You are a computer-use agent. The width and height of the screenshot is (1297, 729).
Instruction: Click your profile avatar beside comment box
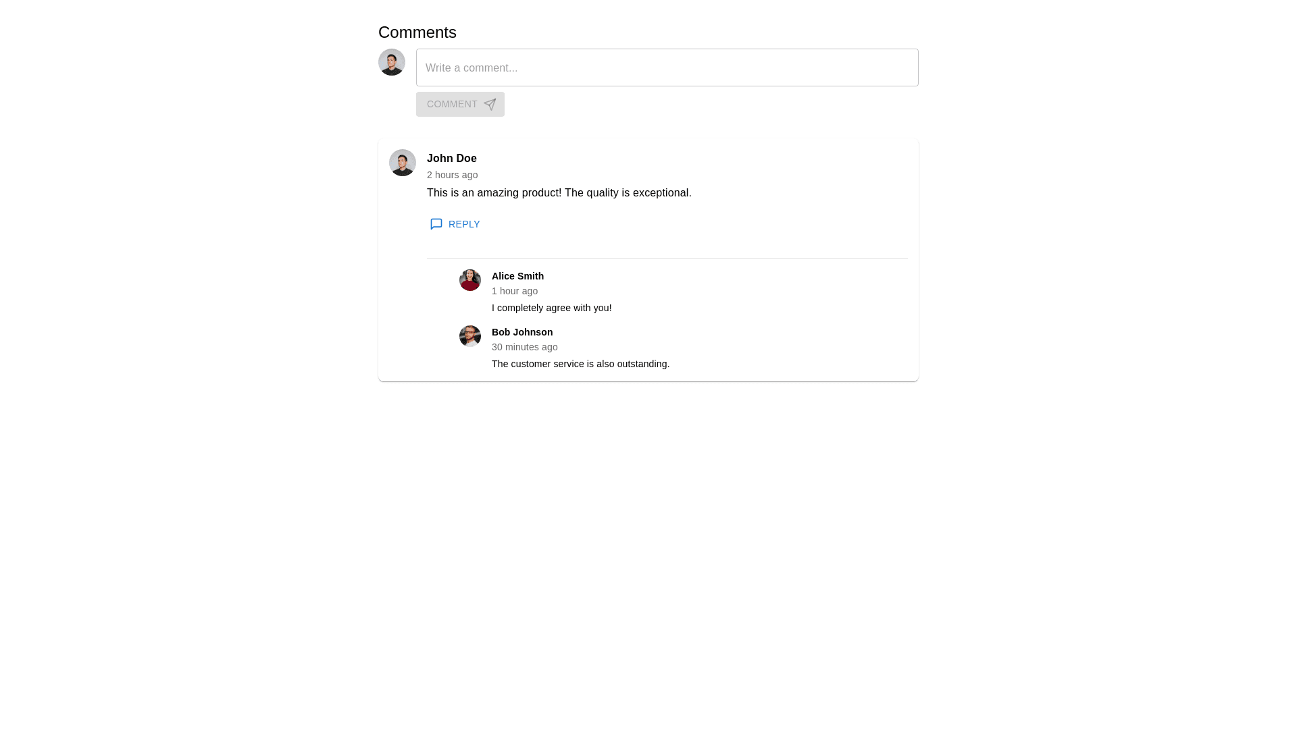pos(392,62)
